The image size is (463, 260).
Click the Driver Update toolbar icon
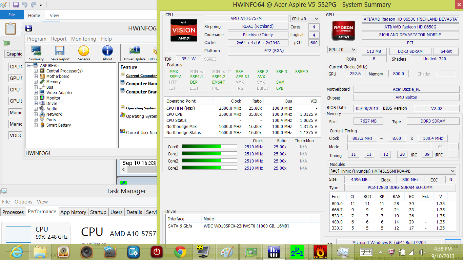[x=135, y=53]
